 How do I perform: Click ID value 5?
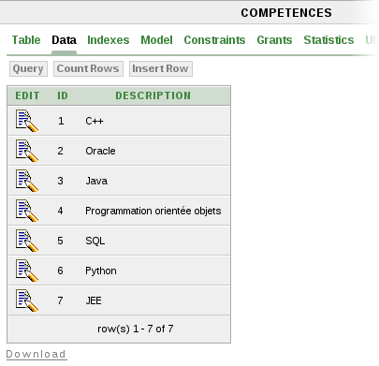(x=61, y=241)
